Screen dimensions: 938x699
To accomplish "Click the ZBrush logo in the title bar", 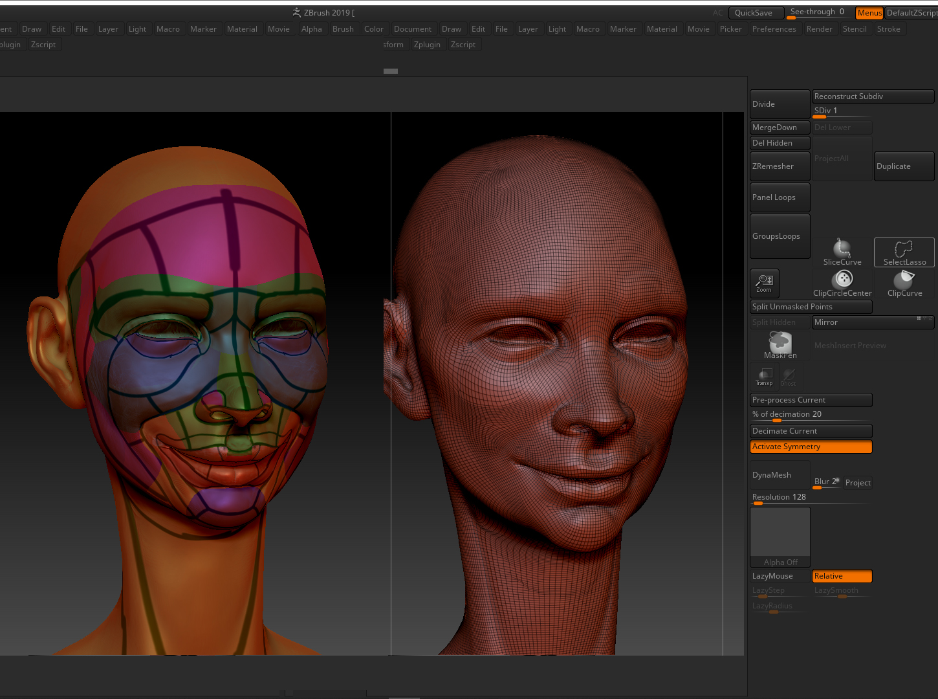I will [x=296, y=12].
